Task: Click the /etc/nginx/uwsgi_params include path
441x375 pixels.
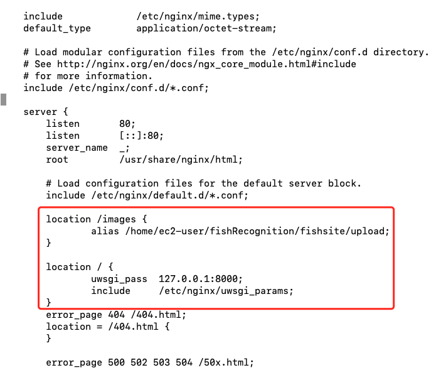Action: [226, 291]
